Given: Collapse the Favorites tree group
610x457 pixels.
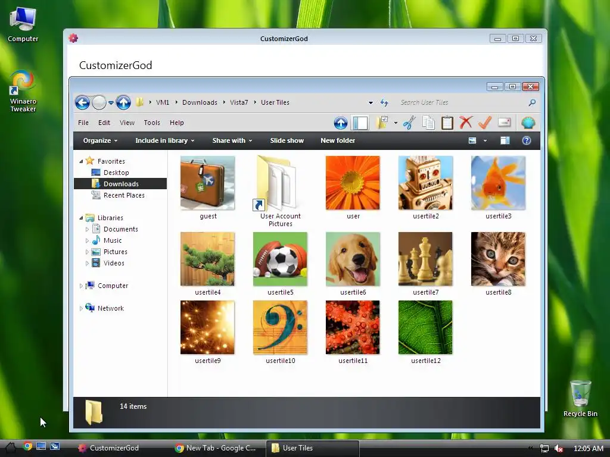Looking at the screenshot, I should pos(81,161).
